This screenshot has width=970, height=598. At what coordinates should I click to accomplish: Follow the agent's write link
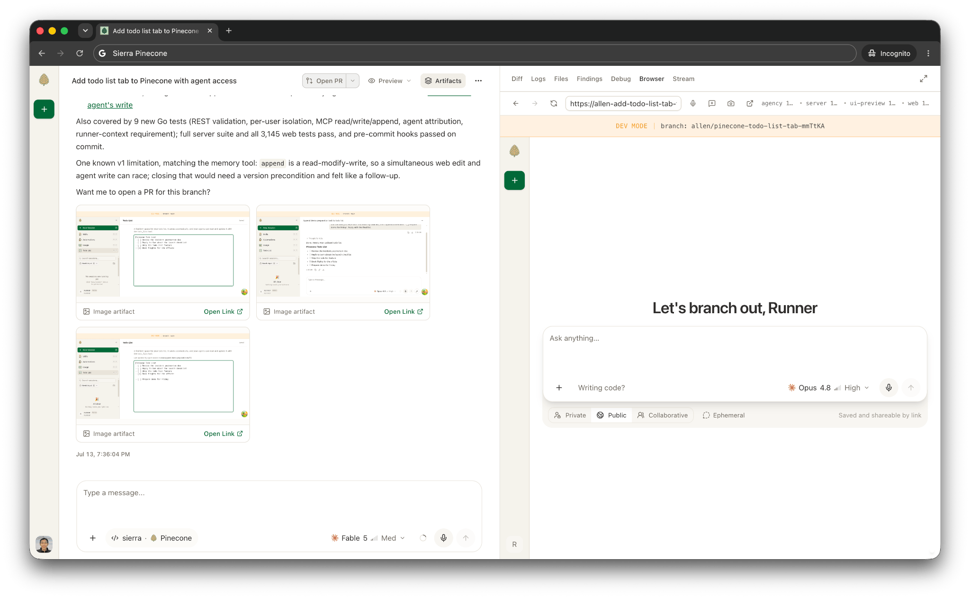pyautogui.click(x=110, y=105)
